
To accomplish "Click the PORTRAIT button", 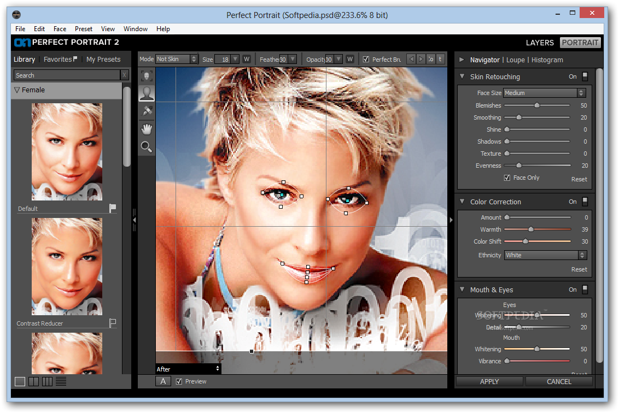I will 580,43.
